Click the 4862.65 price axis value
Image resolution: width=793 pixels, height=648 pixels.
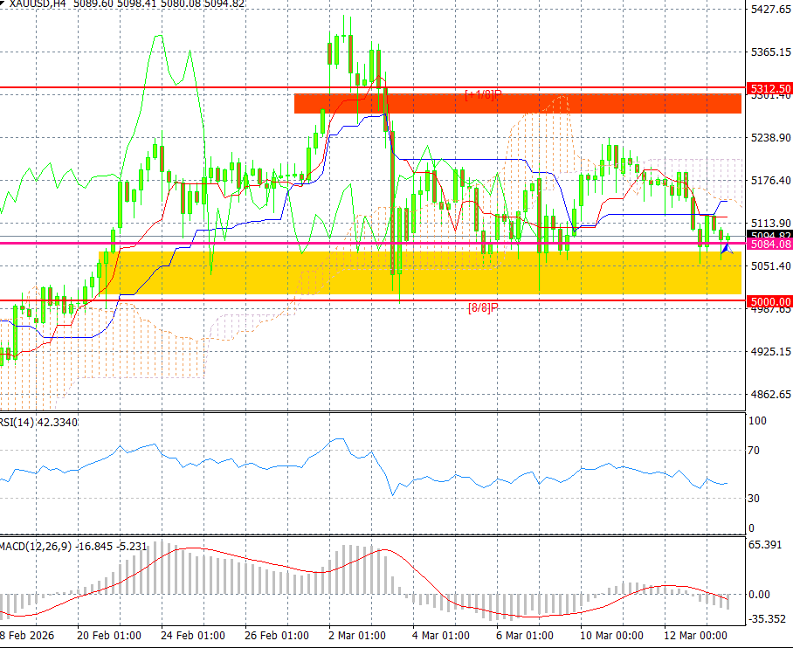coord(771,394)
